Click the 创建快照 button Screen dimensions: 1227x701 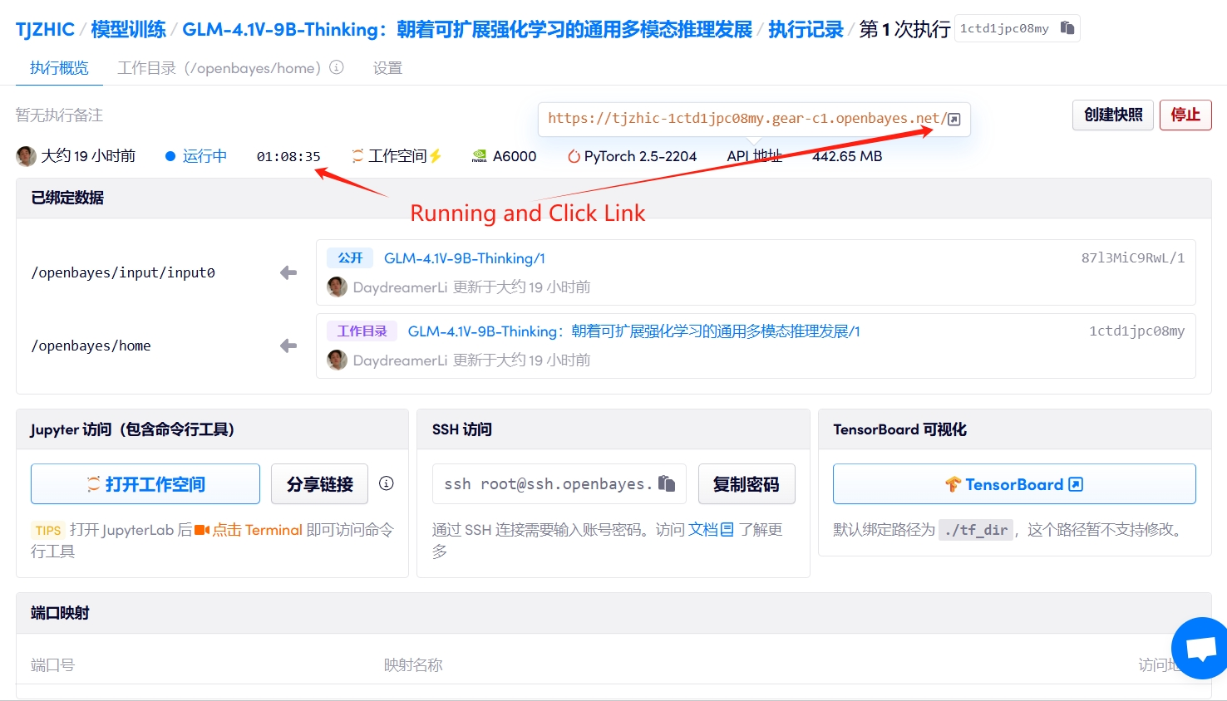coord(1113,115)
